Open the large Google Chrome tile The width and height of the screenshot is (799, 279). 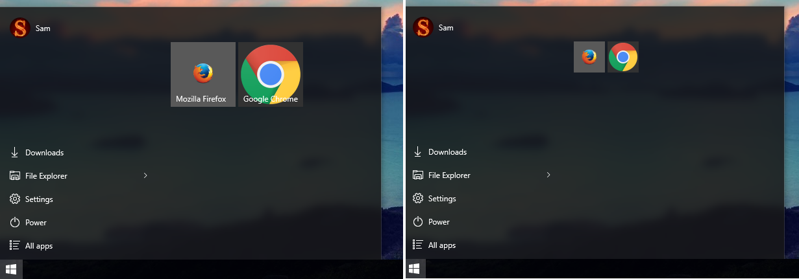271,74
